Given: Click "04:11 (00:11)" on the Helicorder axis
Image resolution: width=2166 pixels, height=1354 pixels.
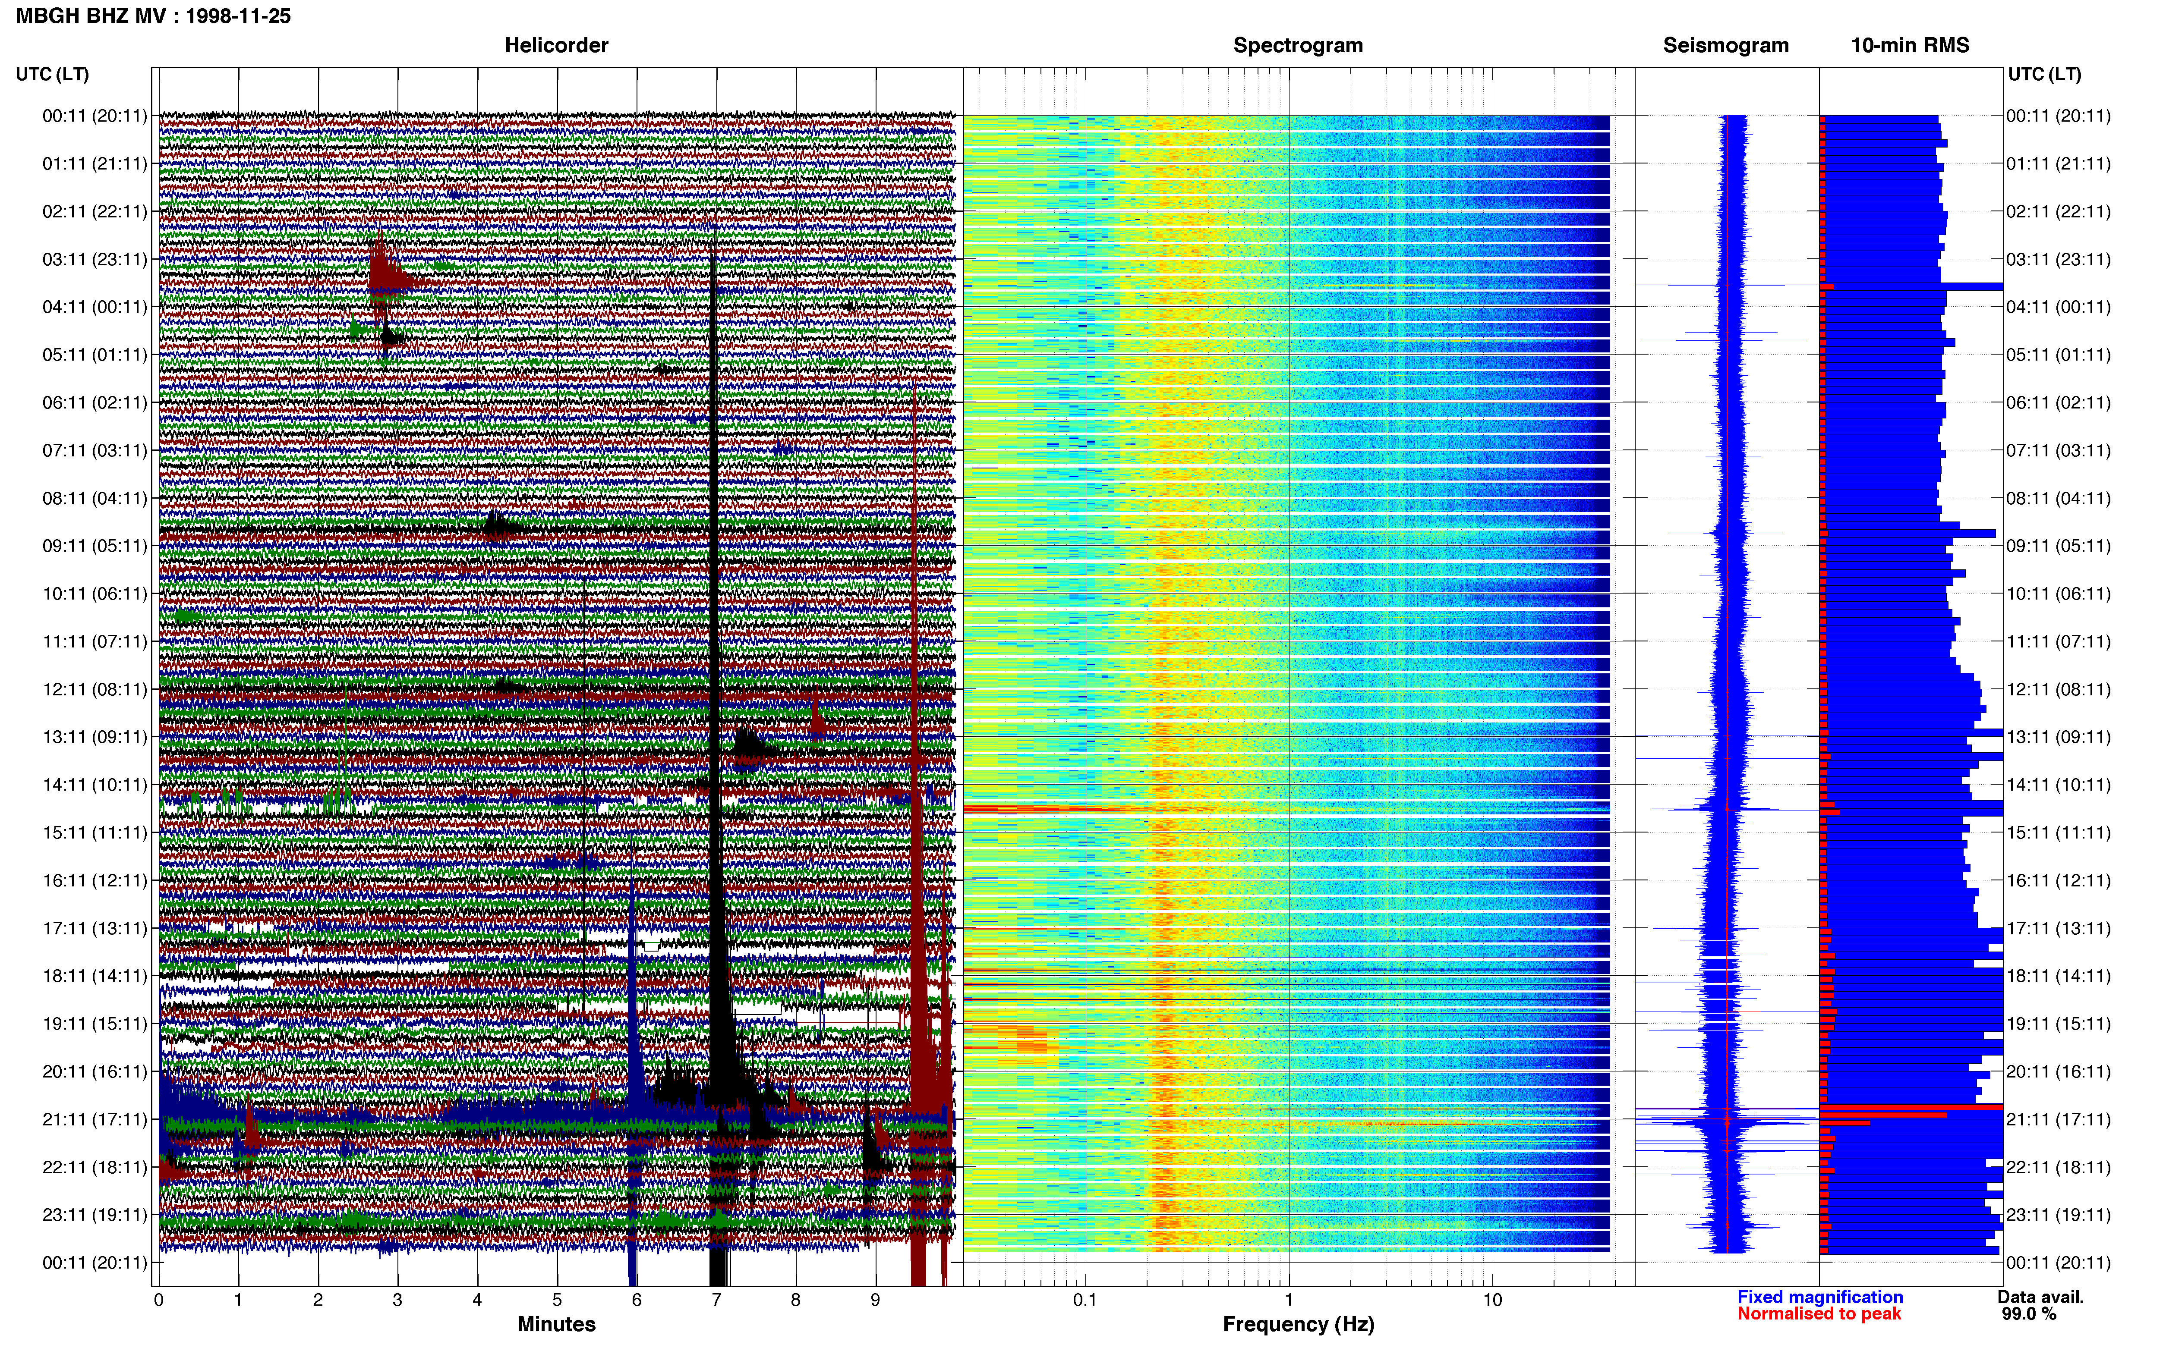Looking at the screenshot, I should click(x=95, y=306).
